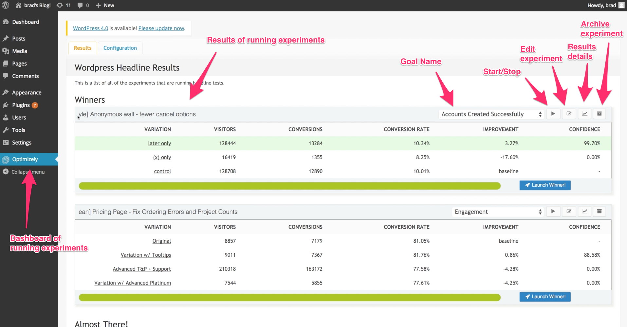Open the updates icon showing 11
The height and width of the screenshot is (327, 627).
(x=64, y=5)
